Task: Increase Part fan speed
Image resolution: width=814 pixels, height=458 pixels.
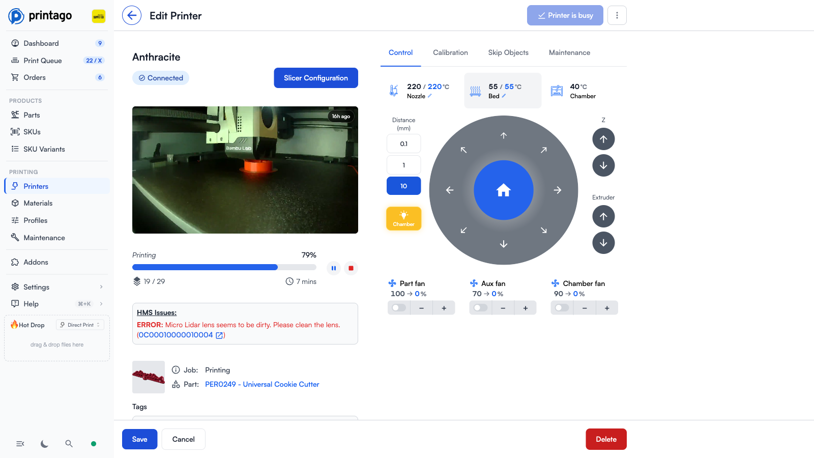Action: pos(444,308)
